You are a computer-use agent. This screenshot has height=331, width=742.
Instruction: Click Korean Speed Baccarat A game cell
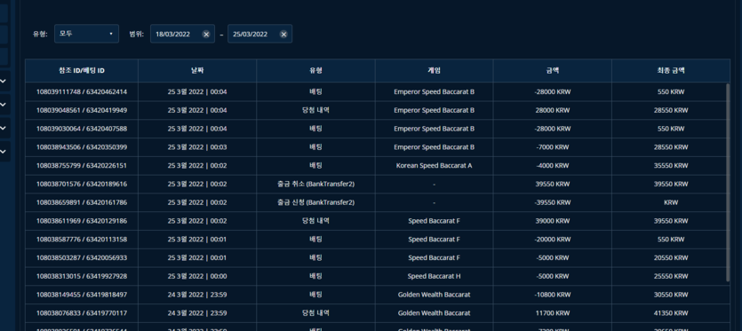pyautogui.click(x=434, y=165)
